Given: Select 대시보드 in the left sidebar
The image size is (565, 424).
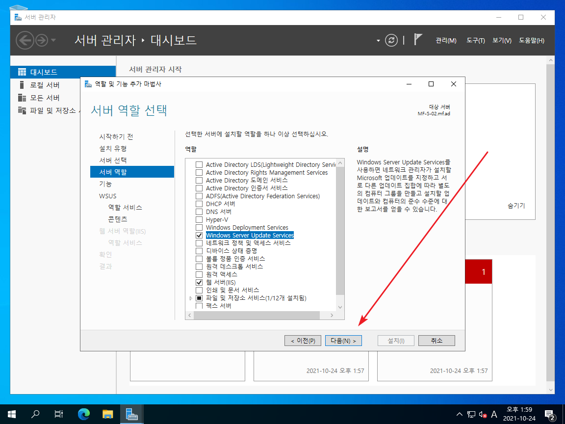Looking at the screenshot, I should 63,72.
